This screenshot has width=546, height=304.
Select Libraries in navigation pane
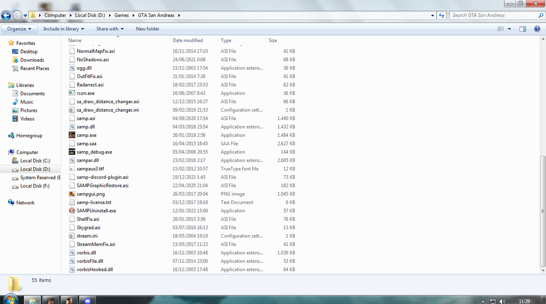coord(25,85)
